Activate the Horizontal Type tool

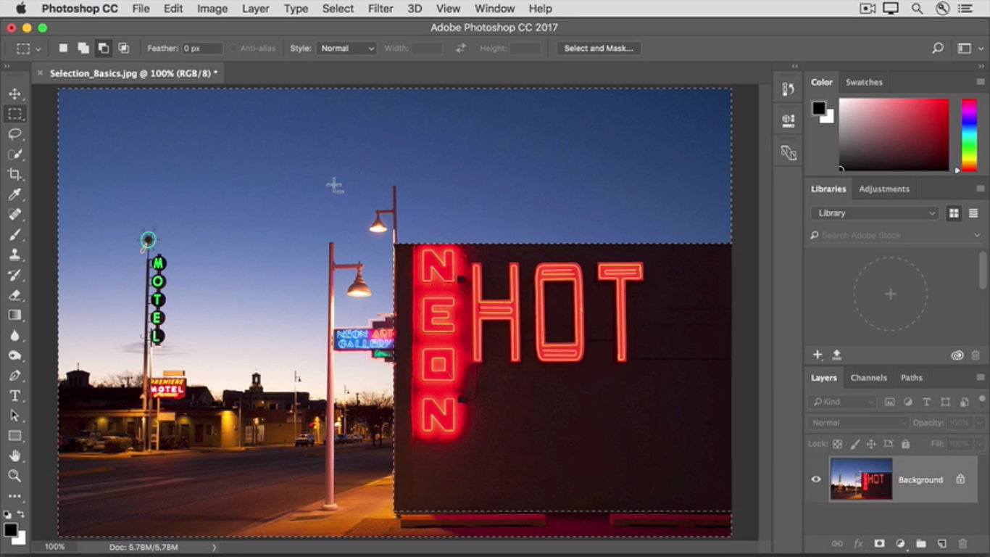[14, 396]
